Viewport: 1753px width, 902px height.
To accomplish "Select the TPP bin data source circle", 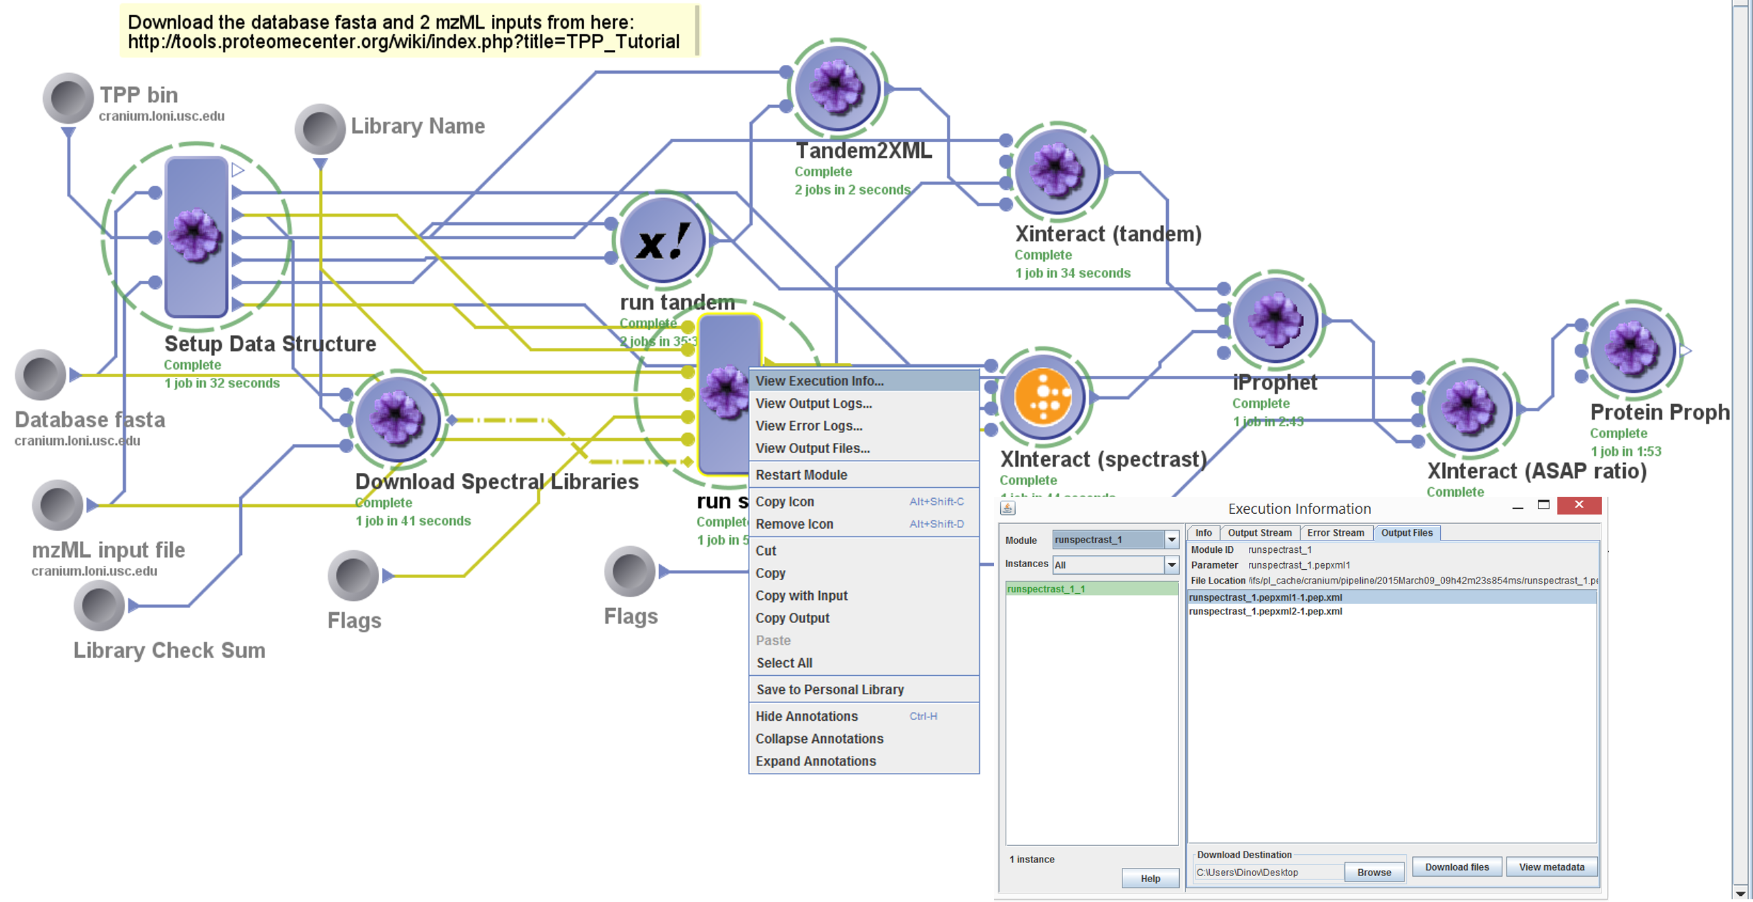I will coord(68,98).
